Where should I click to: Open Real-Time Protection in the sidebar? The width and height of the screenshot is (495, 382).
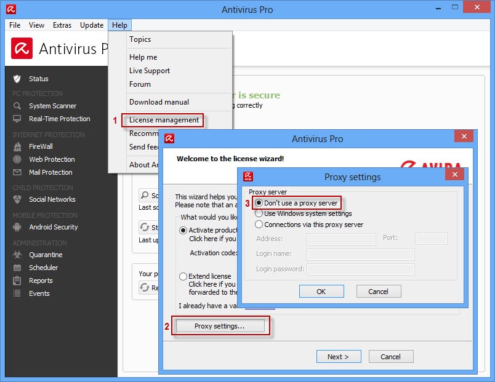pos(60,119)
